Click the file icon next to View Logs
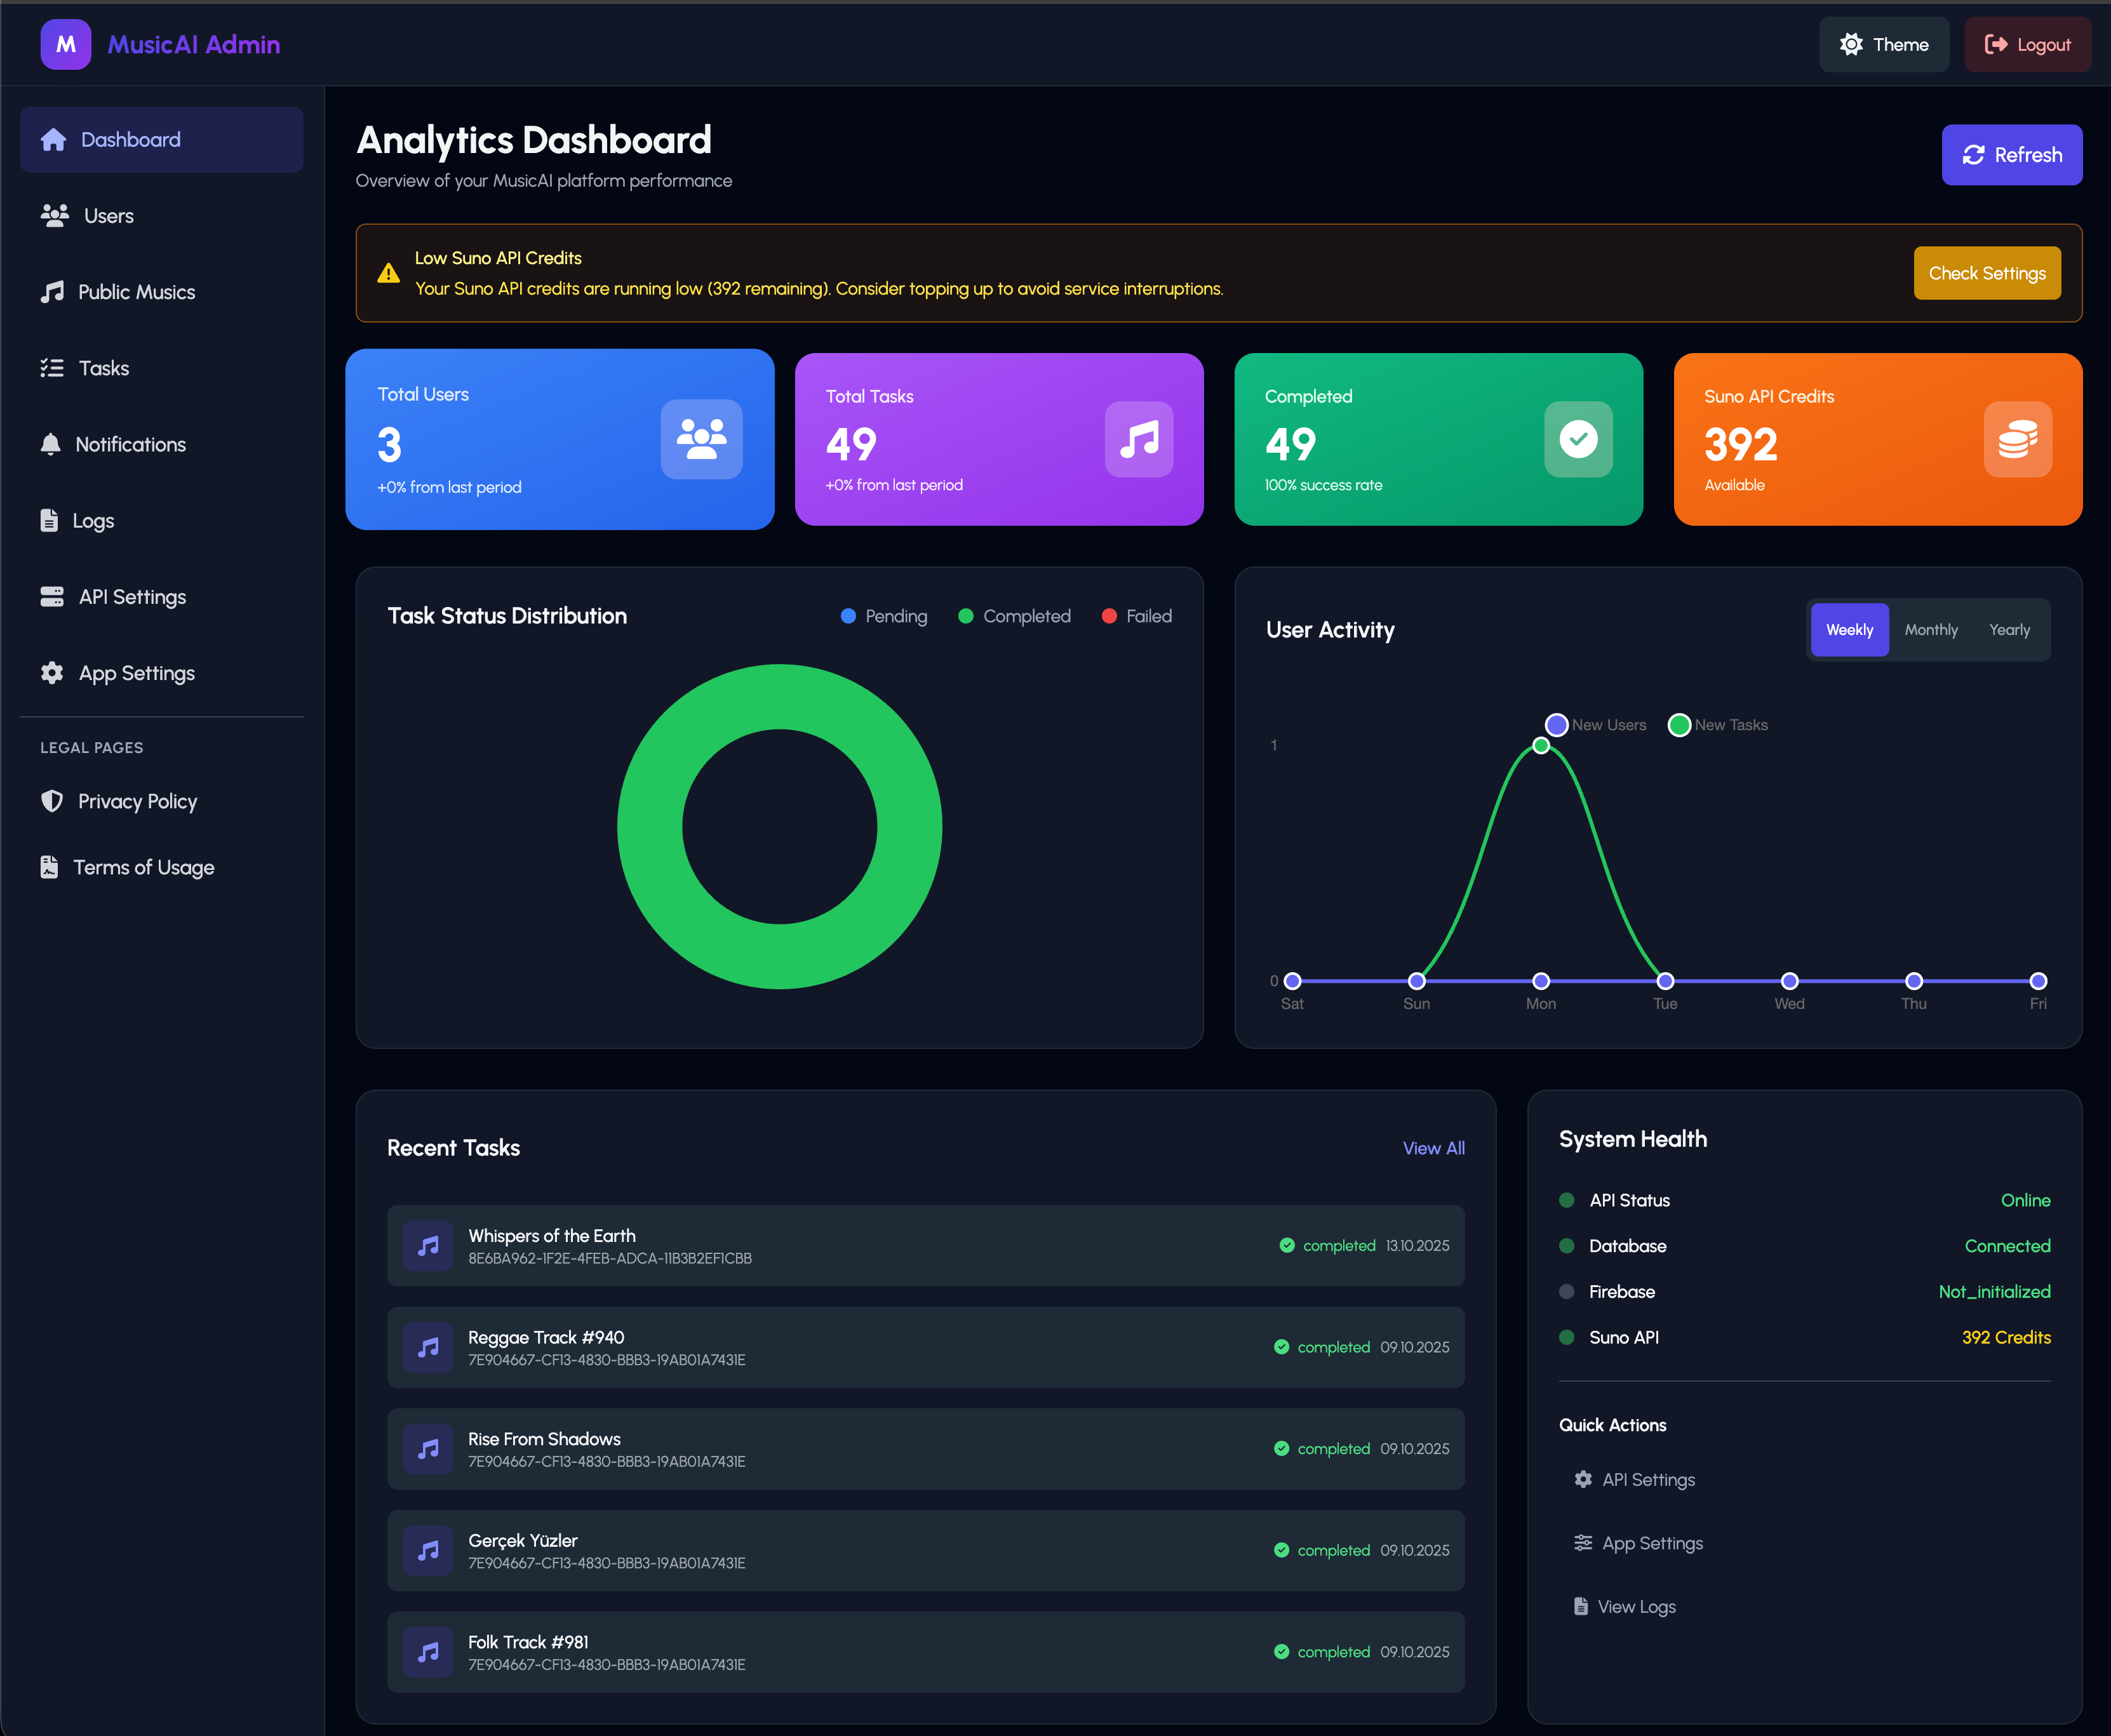The image size is (2111, 1736). [1581, 1606]
